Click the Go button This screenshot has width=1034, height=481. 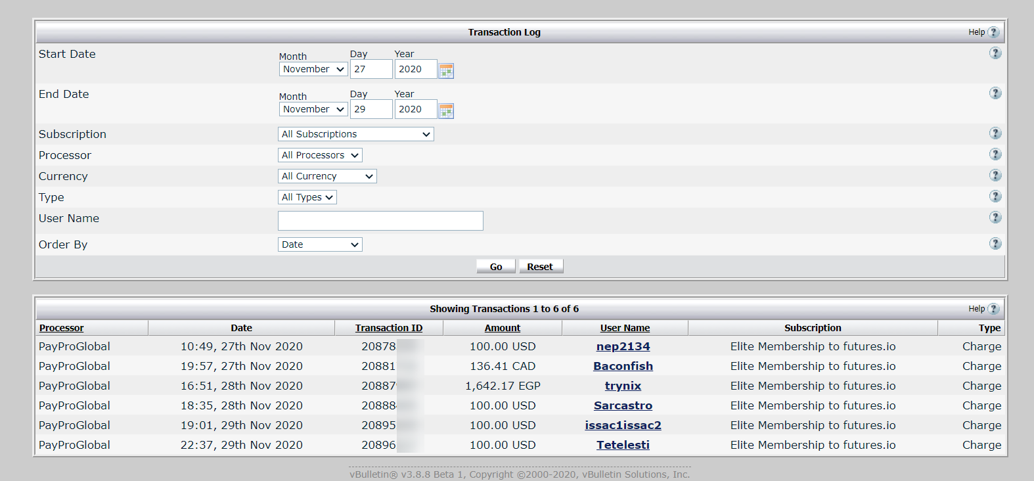point(496,266)
